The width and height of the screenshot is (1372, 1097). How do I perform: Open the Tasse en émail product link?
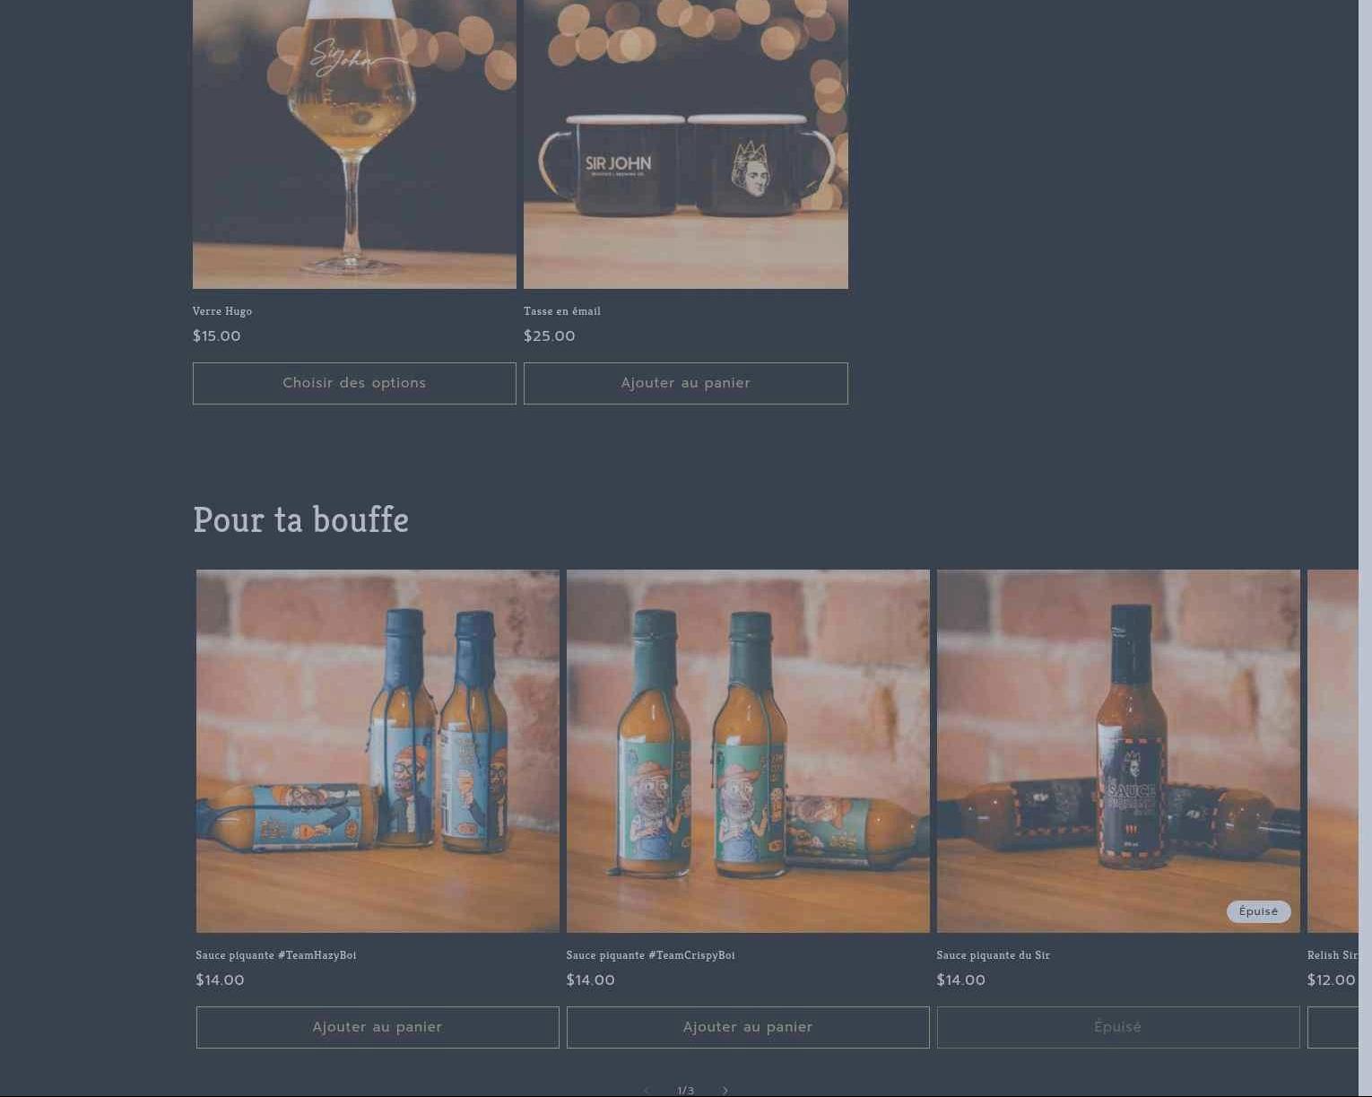(562, 311)
